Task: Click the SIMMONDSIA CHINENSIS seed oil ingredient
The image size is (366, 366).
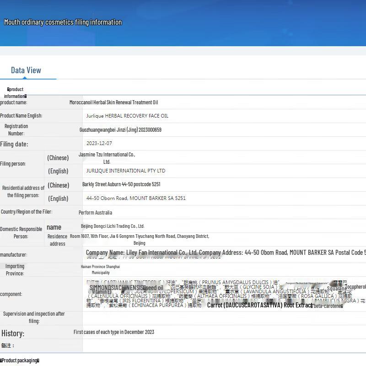Action: click(126, 288)
